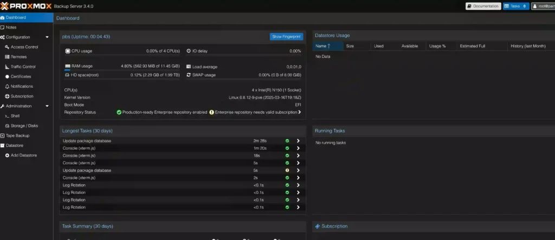This screenshot has width=555, height=240.
Task: Click the Available column header
Action: [412, 46]
